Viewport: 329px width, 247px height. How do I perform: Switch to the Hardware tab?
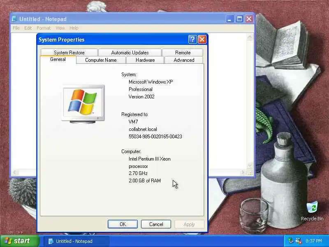(x=145, y=60)
